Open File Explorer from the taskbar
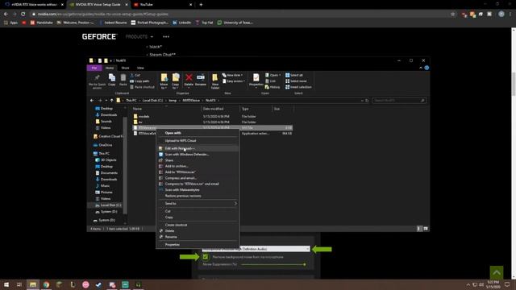The height and width of the screenshot is (290, 516). pos(32,284)
